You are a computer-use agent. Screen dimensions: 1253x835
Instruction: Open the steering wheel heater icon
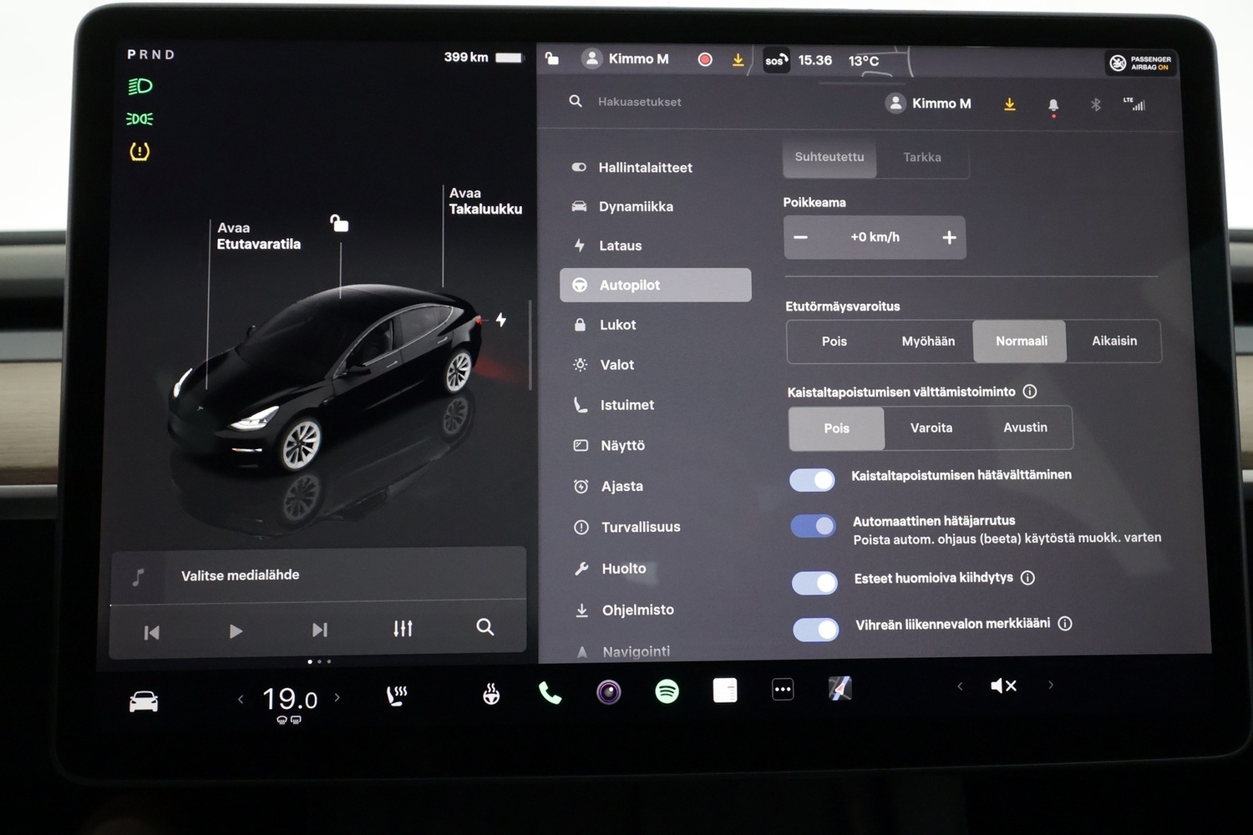(491, 694)
